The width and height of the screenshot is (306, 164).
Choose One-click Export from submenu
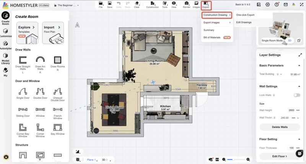[x=245, y=15]
